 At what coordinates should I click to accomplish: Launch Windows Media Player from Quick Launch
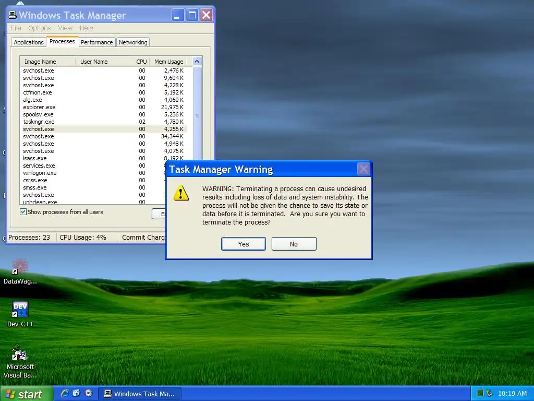tap(89, 393)
